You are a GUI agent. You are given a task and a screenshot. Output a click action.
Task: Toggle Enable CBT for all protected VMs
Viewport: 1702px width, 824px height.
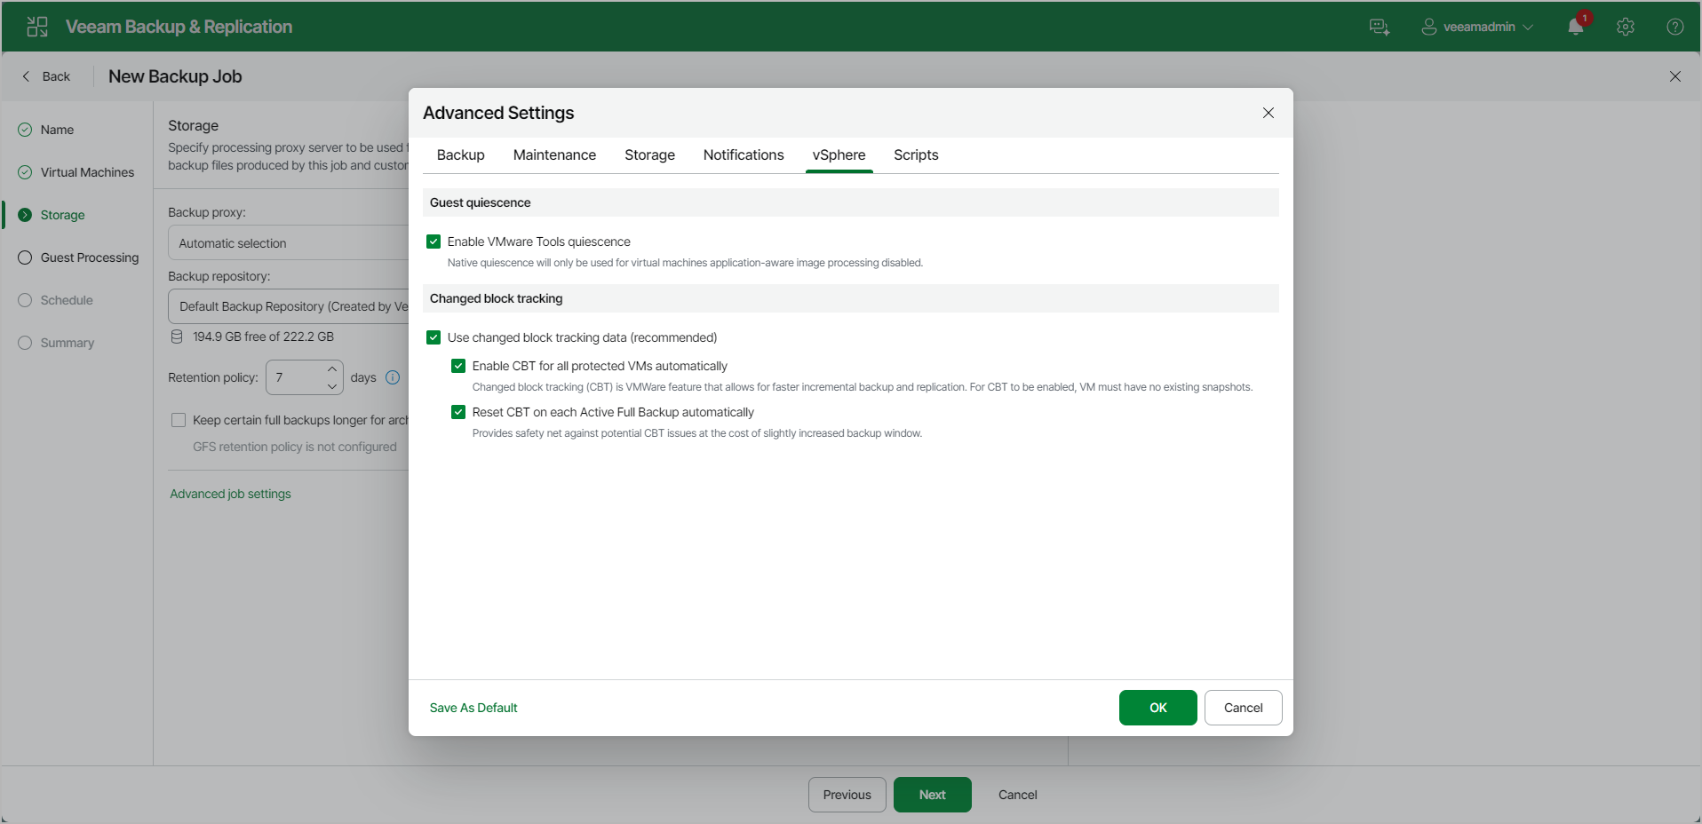click(x=458, y=366)
